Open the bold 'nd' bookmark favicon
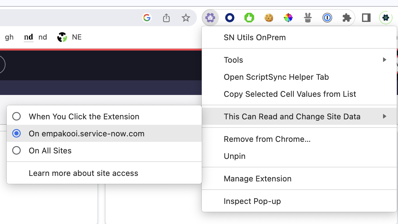The width and height of the screenshot is (398, 224). pyautogui.click(x=29, y=37)
